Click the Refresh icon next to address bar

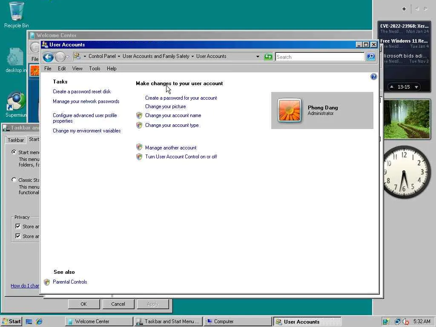tap(268, 57)
